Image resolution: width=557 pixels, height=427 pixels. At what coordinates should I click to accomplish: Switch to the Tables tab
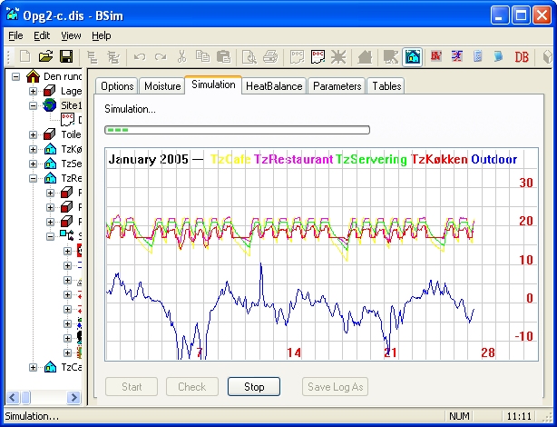[386, 86]
